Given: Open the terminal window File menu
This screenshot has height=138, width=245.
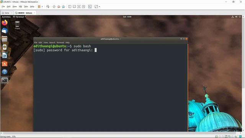Looking at the screenshot, I should click(x=36, y=43).
